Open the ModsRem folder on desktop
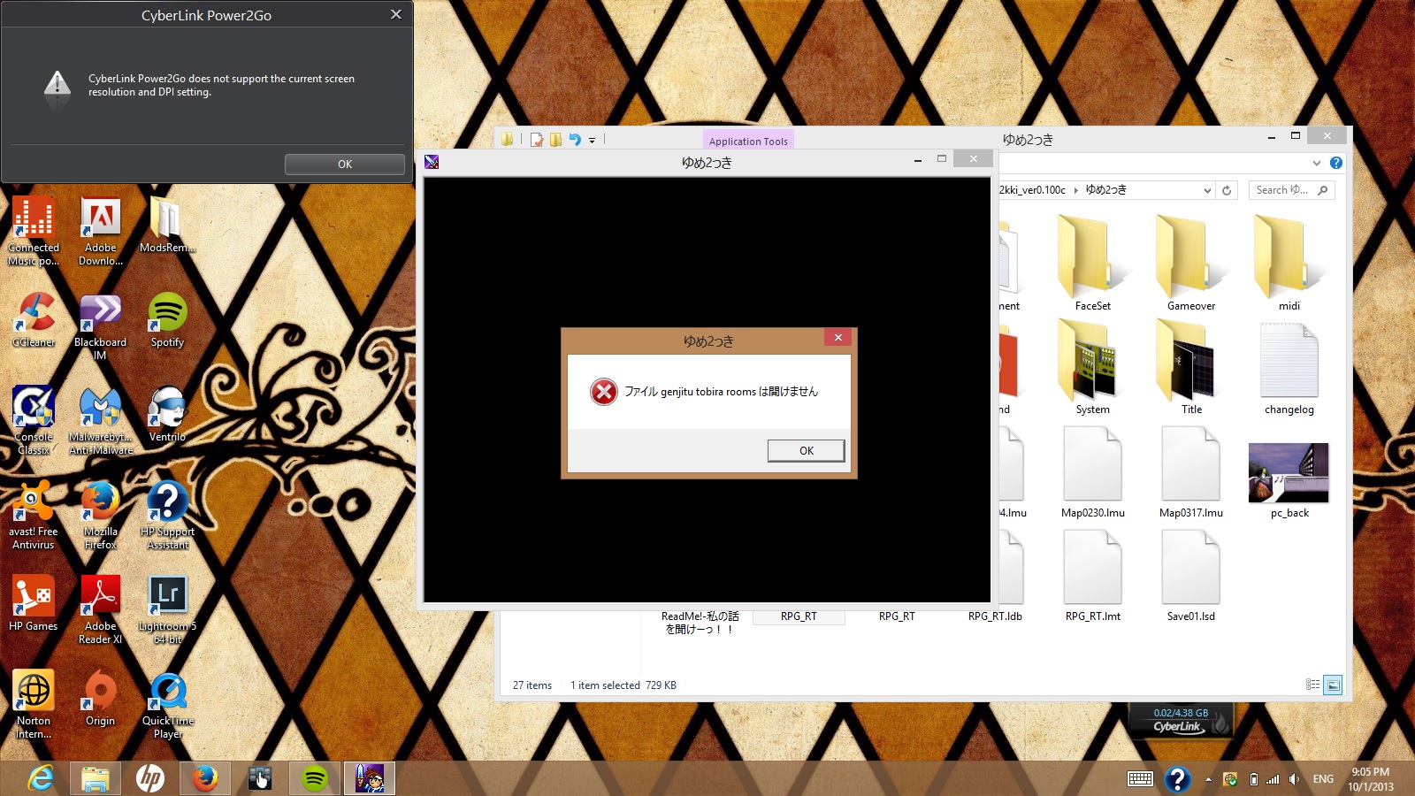The height and width of the screenshot is (796, 1415). 167,224
